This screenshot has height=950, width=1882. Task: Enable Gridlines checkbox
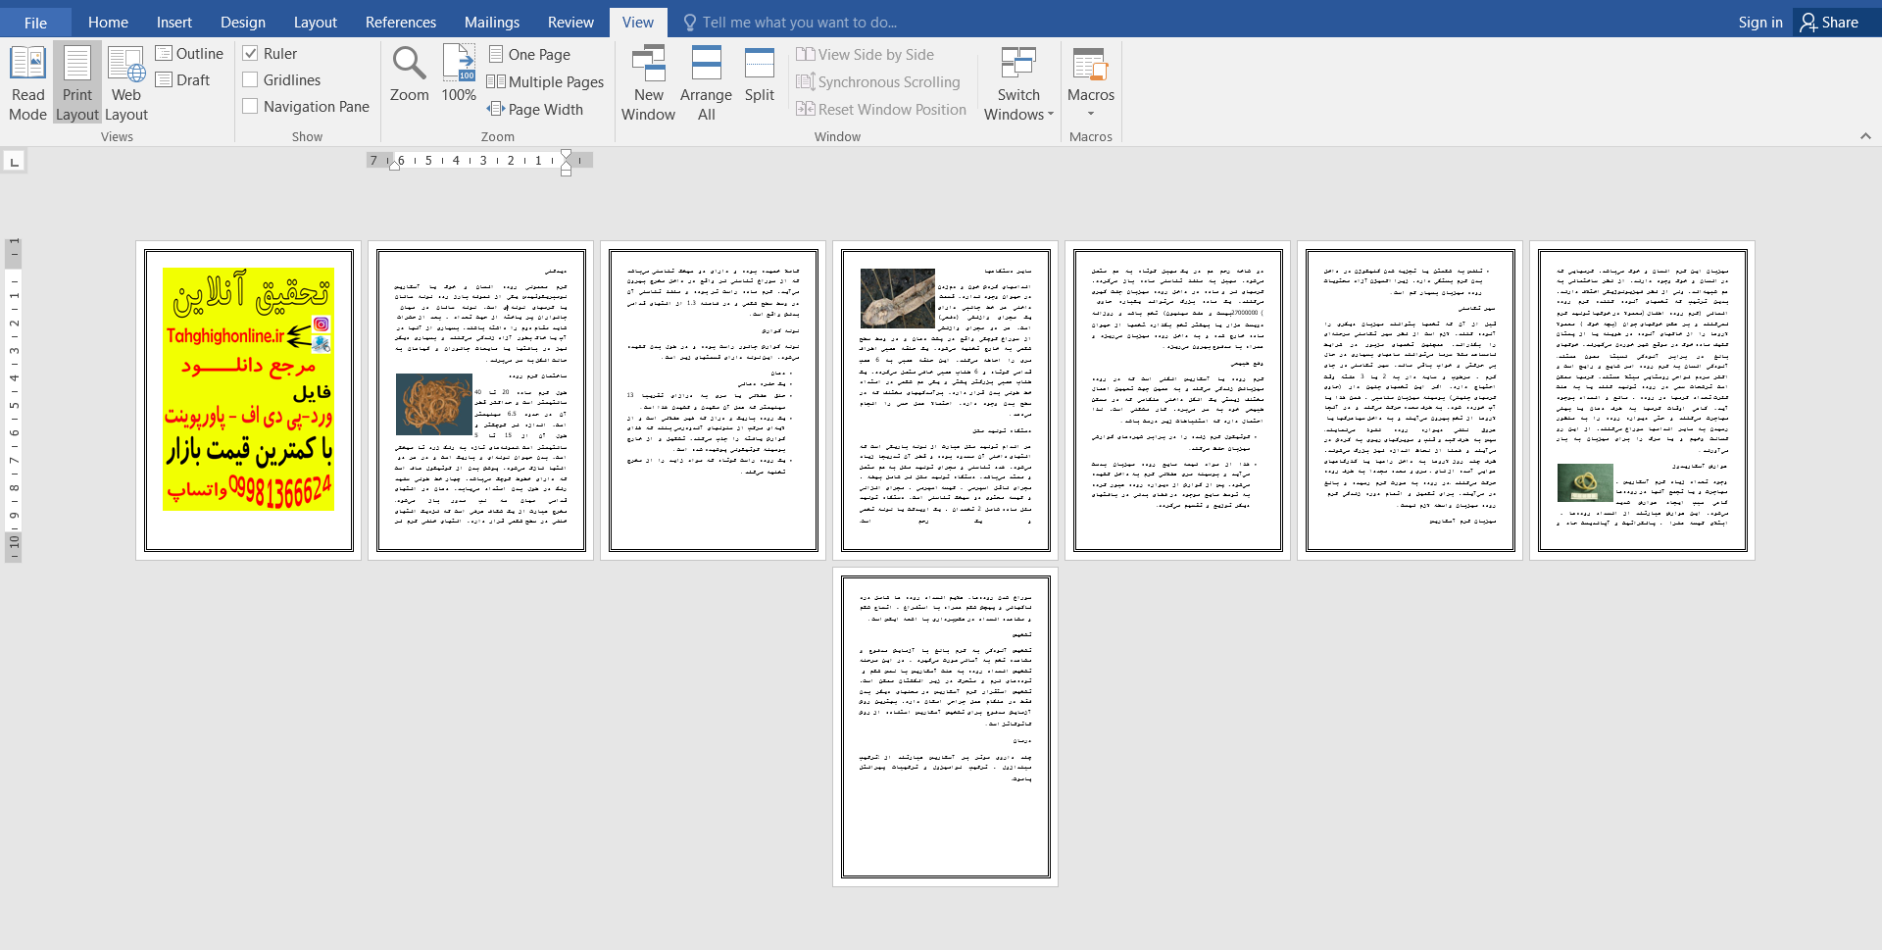tap(251, 80)
